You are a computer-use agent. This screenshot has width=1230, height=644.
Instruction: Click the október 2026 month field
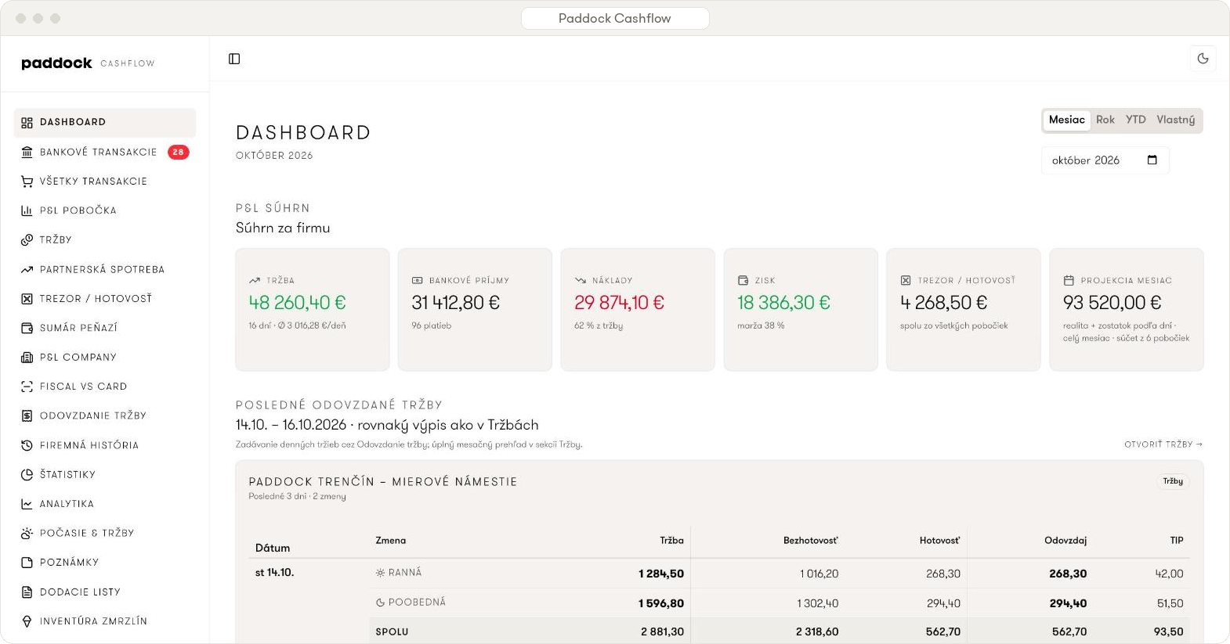pyautogui.click(x=1105, y=160)
